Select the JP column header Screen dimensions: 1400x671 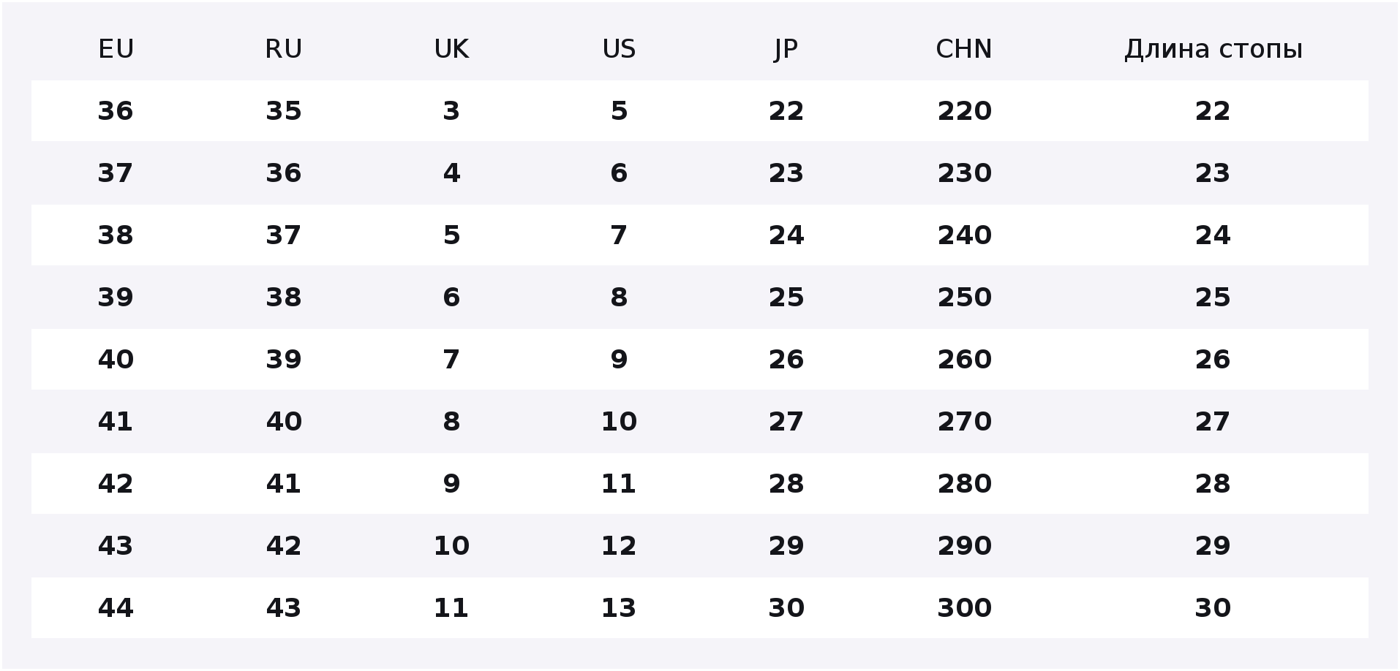point(786,49)
